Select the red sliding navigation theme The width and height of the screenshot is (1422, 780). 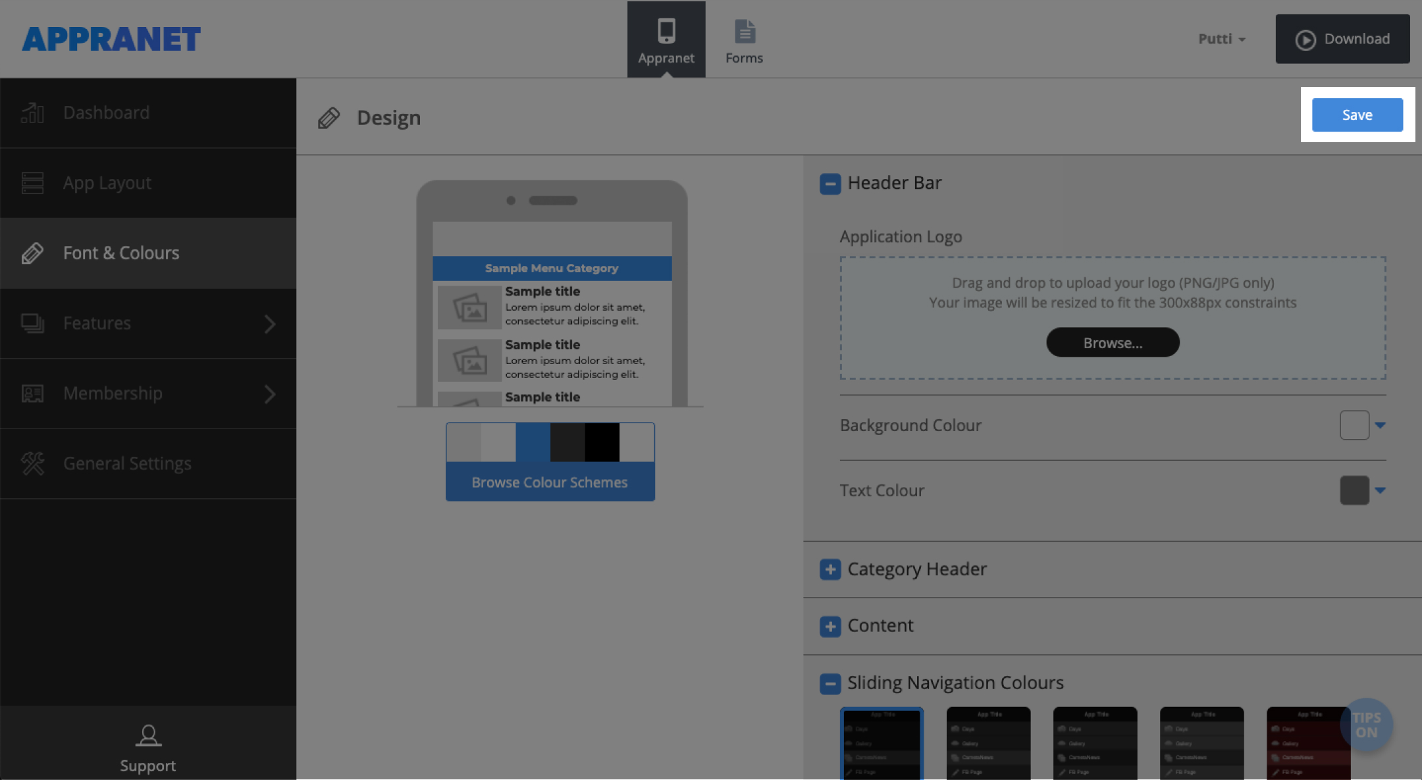pos(1308,743)
